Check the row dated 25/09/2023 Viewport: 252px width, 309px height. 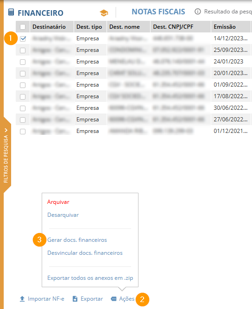click(x=23, y=50)
